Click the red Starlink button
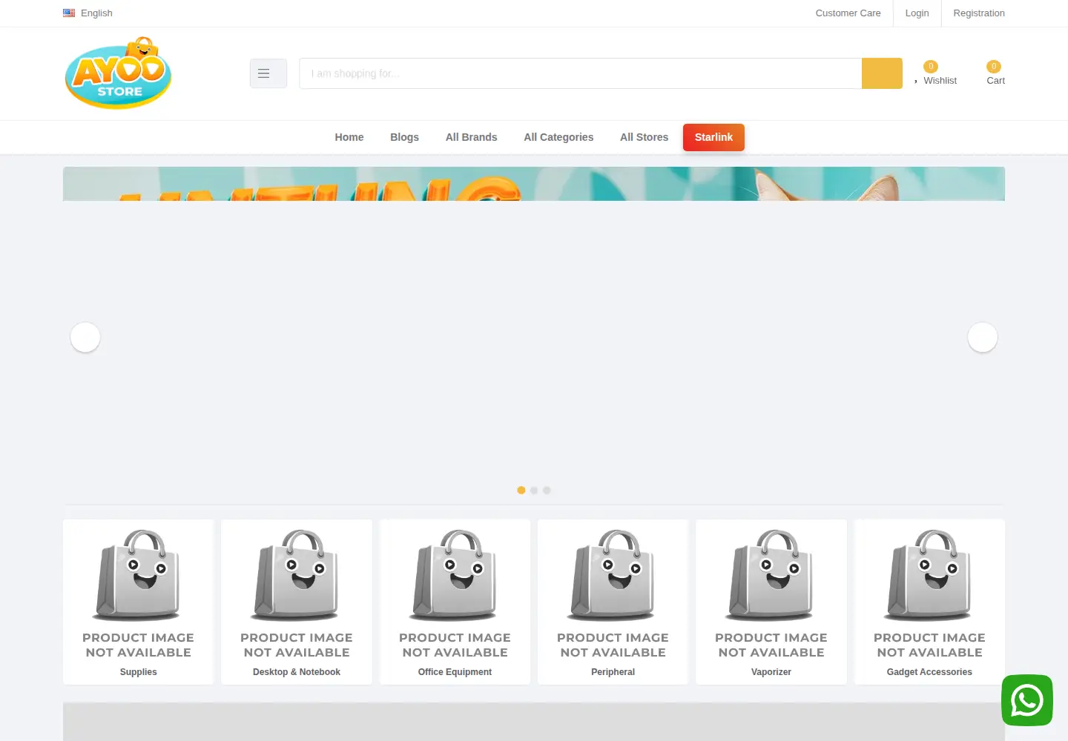1068x741 pixels. (x=713, y=137)
